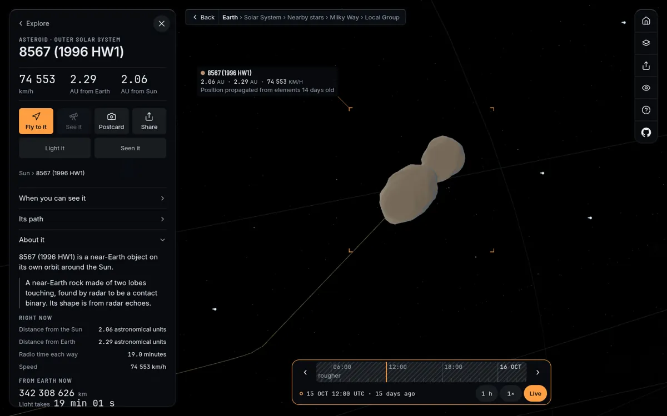Image resolution: width=667 pixels, height=416 pixels.
Task: Select Solar System in the breadcrumb
Action: tap(263, 17)
